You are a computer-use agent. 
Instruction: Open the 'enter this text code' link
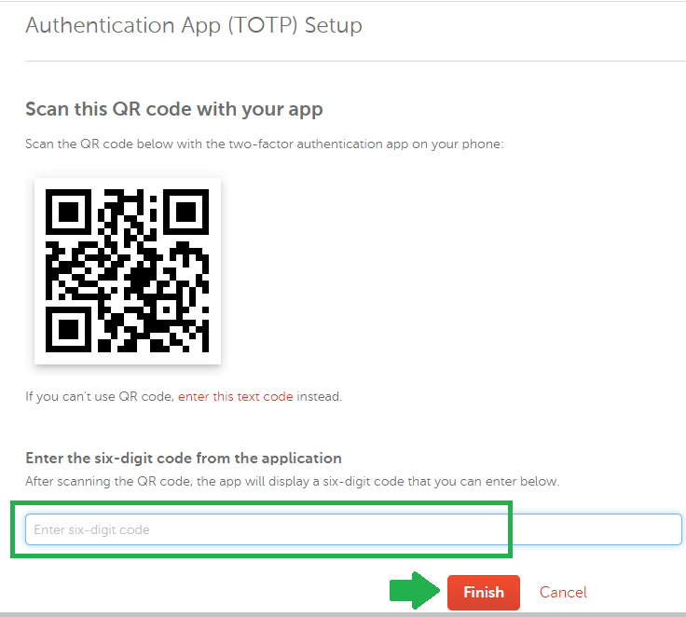pos(236,396)
